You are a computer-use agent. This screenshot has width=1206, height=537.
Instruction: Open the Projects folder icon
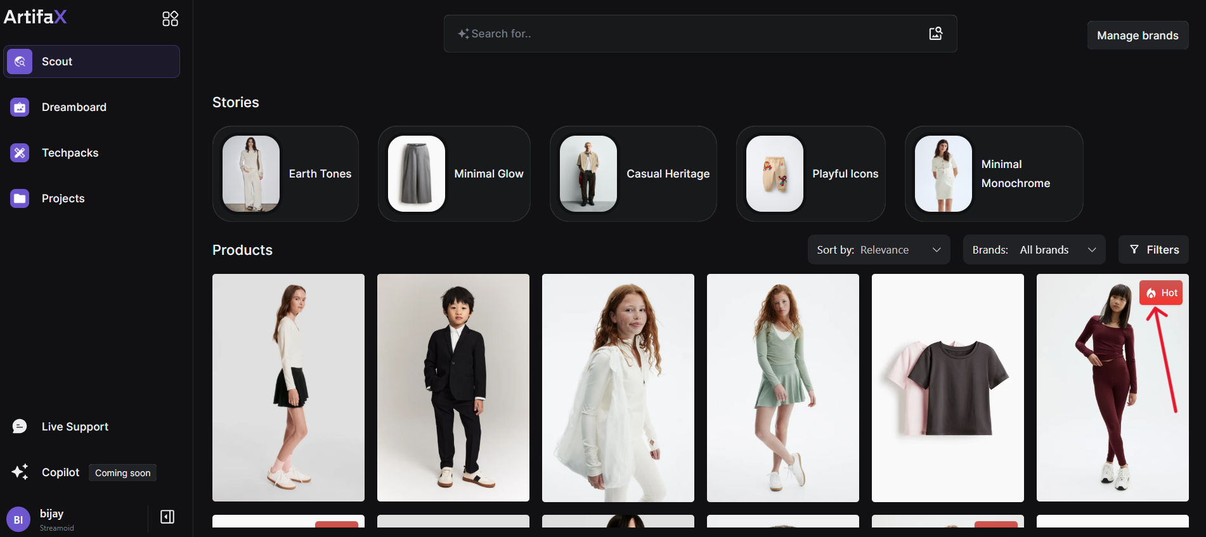pos(20,198)
